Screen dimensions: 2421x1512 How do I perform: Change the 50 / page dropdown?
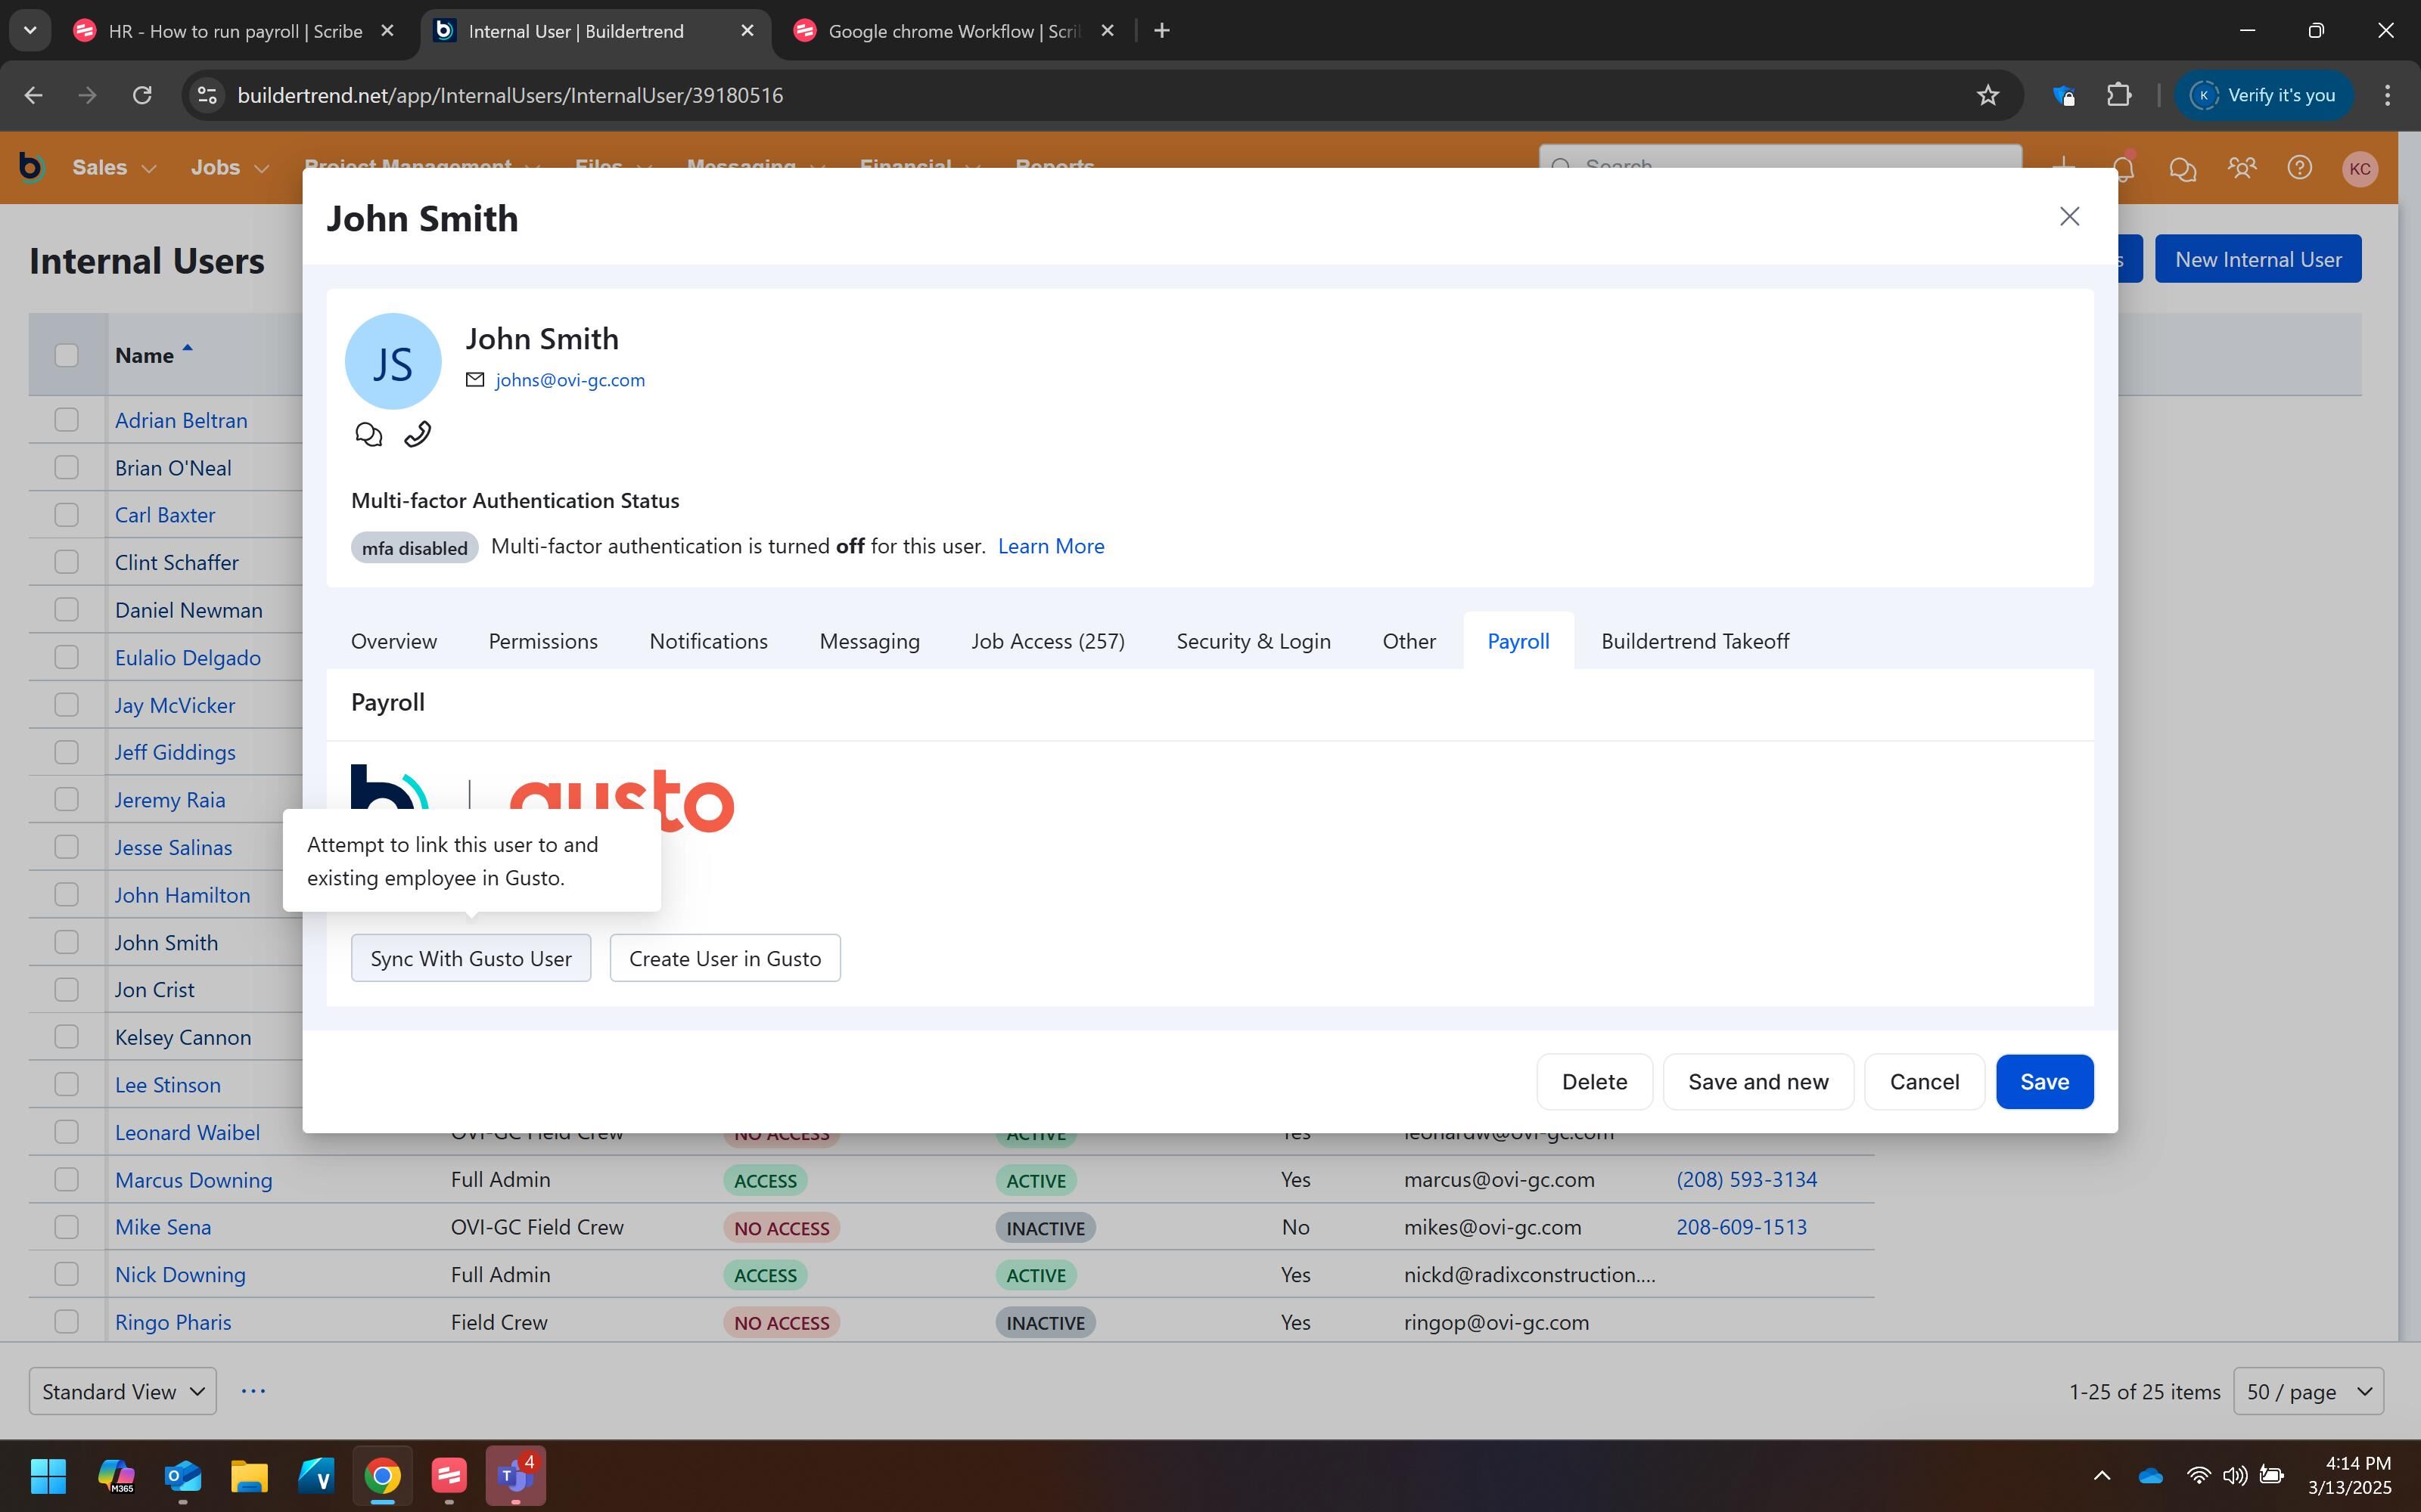pyautogui.click(x=2308, y=1391)
